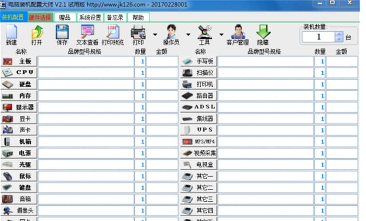Choose the 键盘 keyboard button
366x221 pixels.
pos(19,187)
